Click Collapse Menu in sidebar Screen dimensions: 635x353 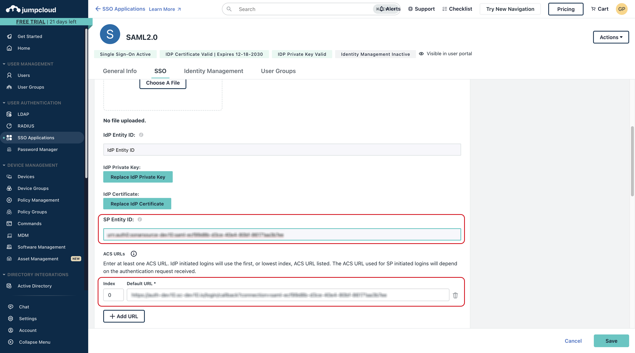34,342
